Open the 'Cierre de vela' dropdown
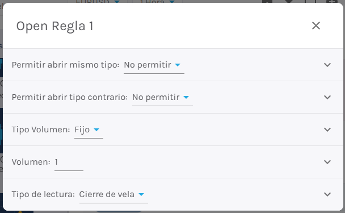 point(113,195)
